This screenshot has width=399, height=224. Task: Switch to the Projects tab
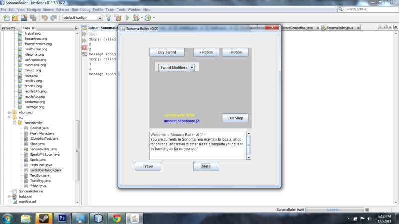(9, 28)
